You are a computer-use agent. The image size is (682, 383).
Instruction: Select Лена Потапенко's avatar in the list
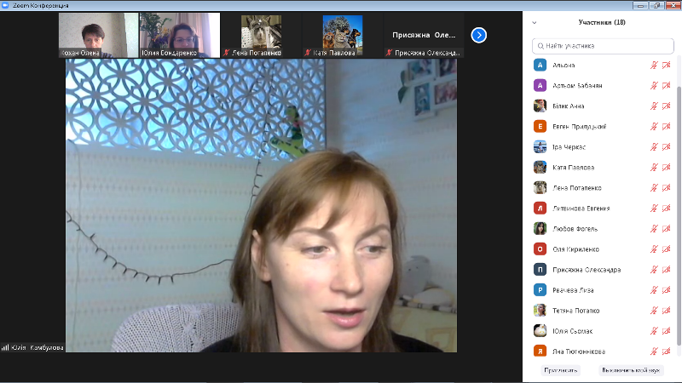[540, 187]
